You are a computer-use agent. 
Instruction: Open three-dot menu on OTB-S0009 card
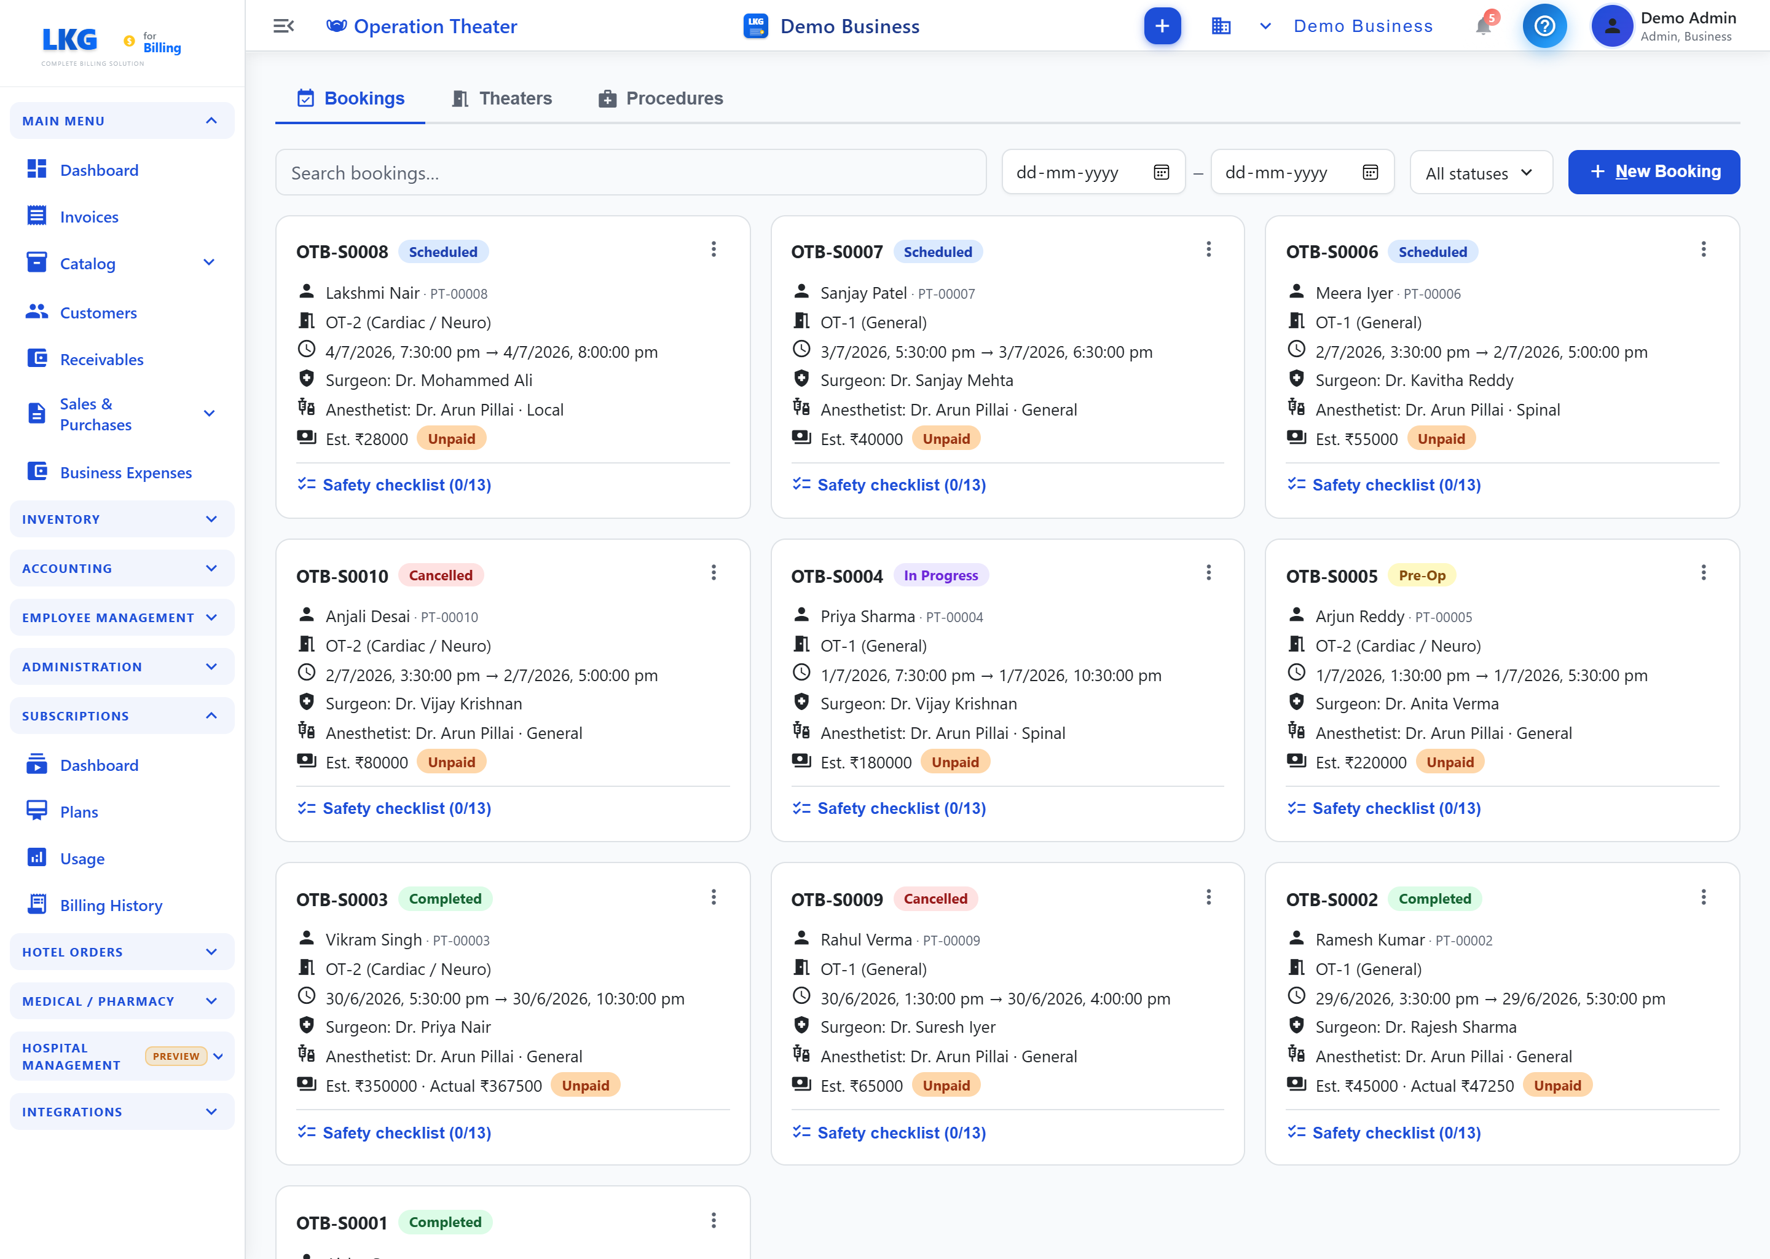pos(1208,898)
